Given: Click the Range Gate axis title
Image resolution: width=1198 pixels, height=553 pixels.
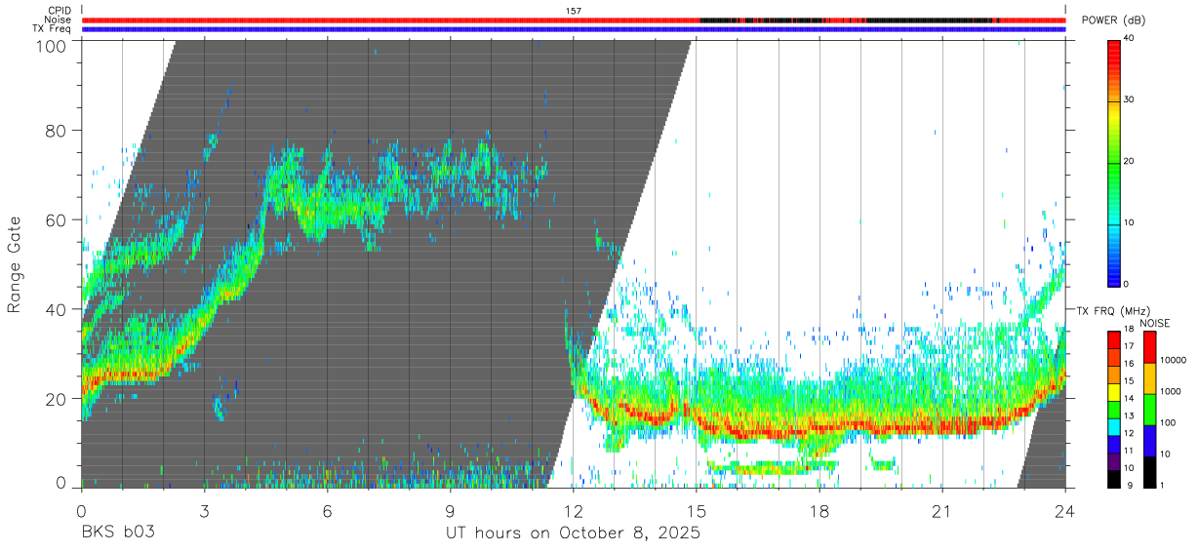Looking at the screenshot, I should point(15,265).
